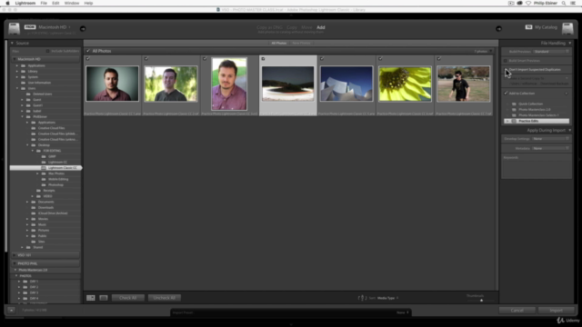Screen dimensions: 582x327
Task: Click the round arrow after Macintosh HD
Action: tap(83, 28)
